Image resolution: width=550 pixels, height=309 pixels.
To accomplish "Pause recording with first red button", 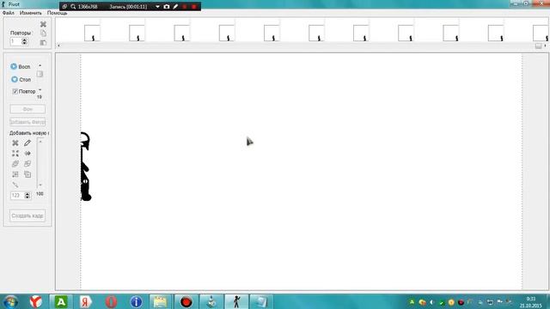I will coord(185,7).
